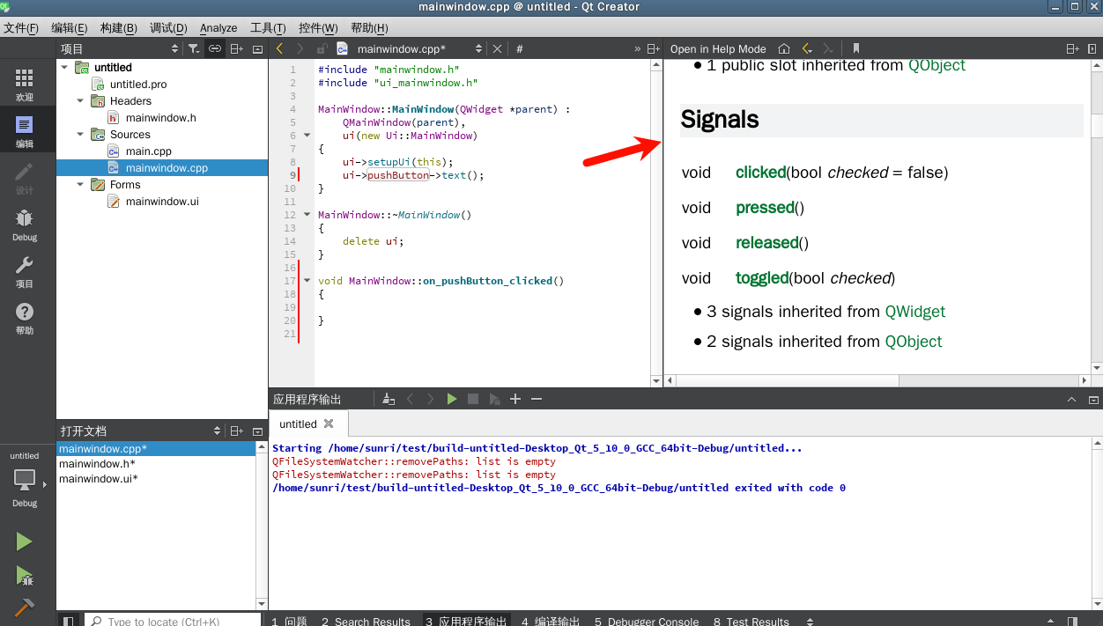Image resolution: width=1103 pixels, height=626 pixels.
Task: Toggle synchronize-with-editor link icon
Action: [x=215, y=49]
